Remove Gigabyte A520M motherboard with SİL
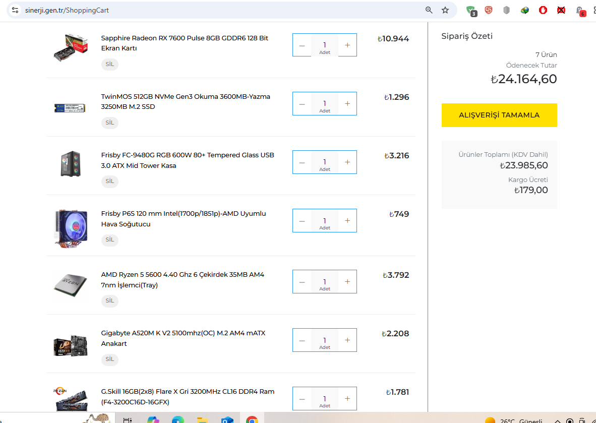 [x=110, y=359]
